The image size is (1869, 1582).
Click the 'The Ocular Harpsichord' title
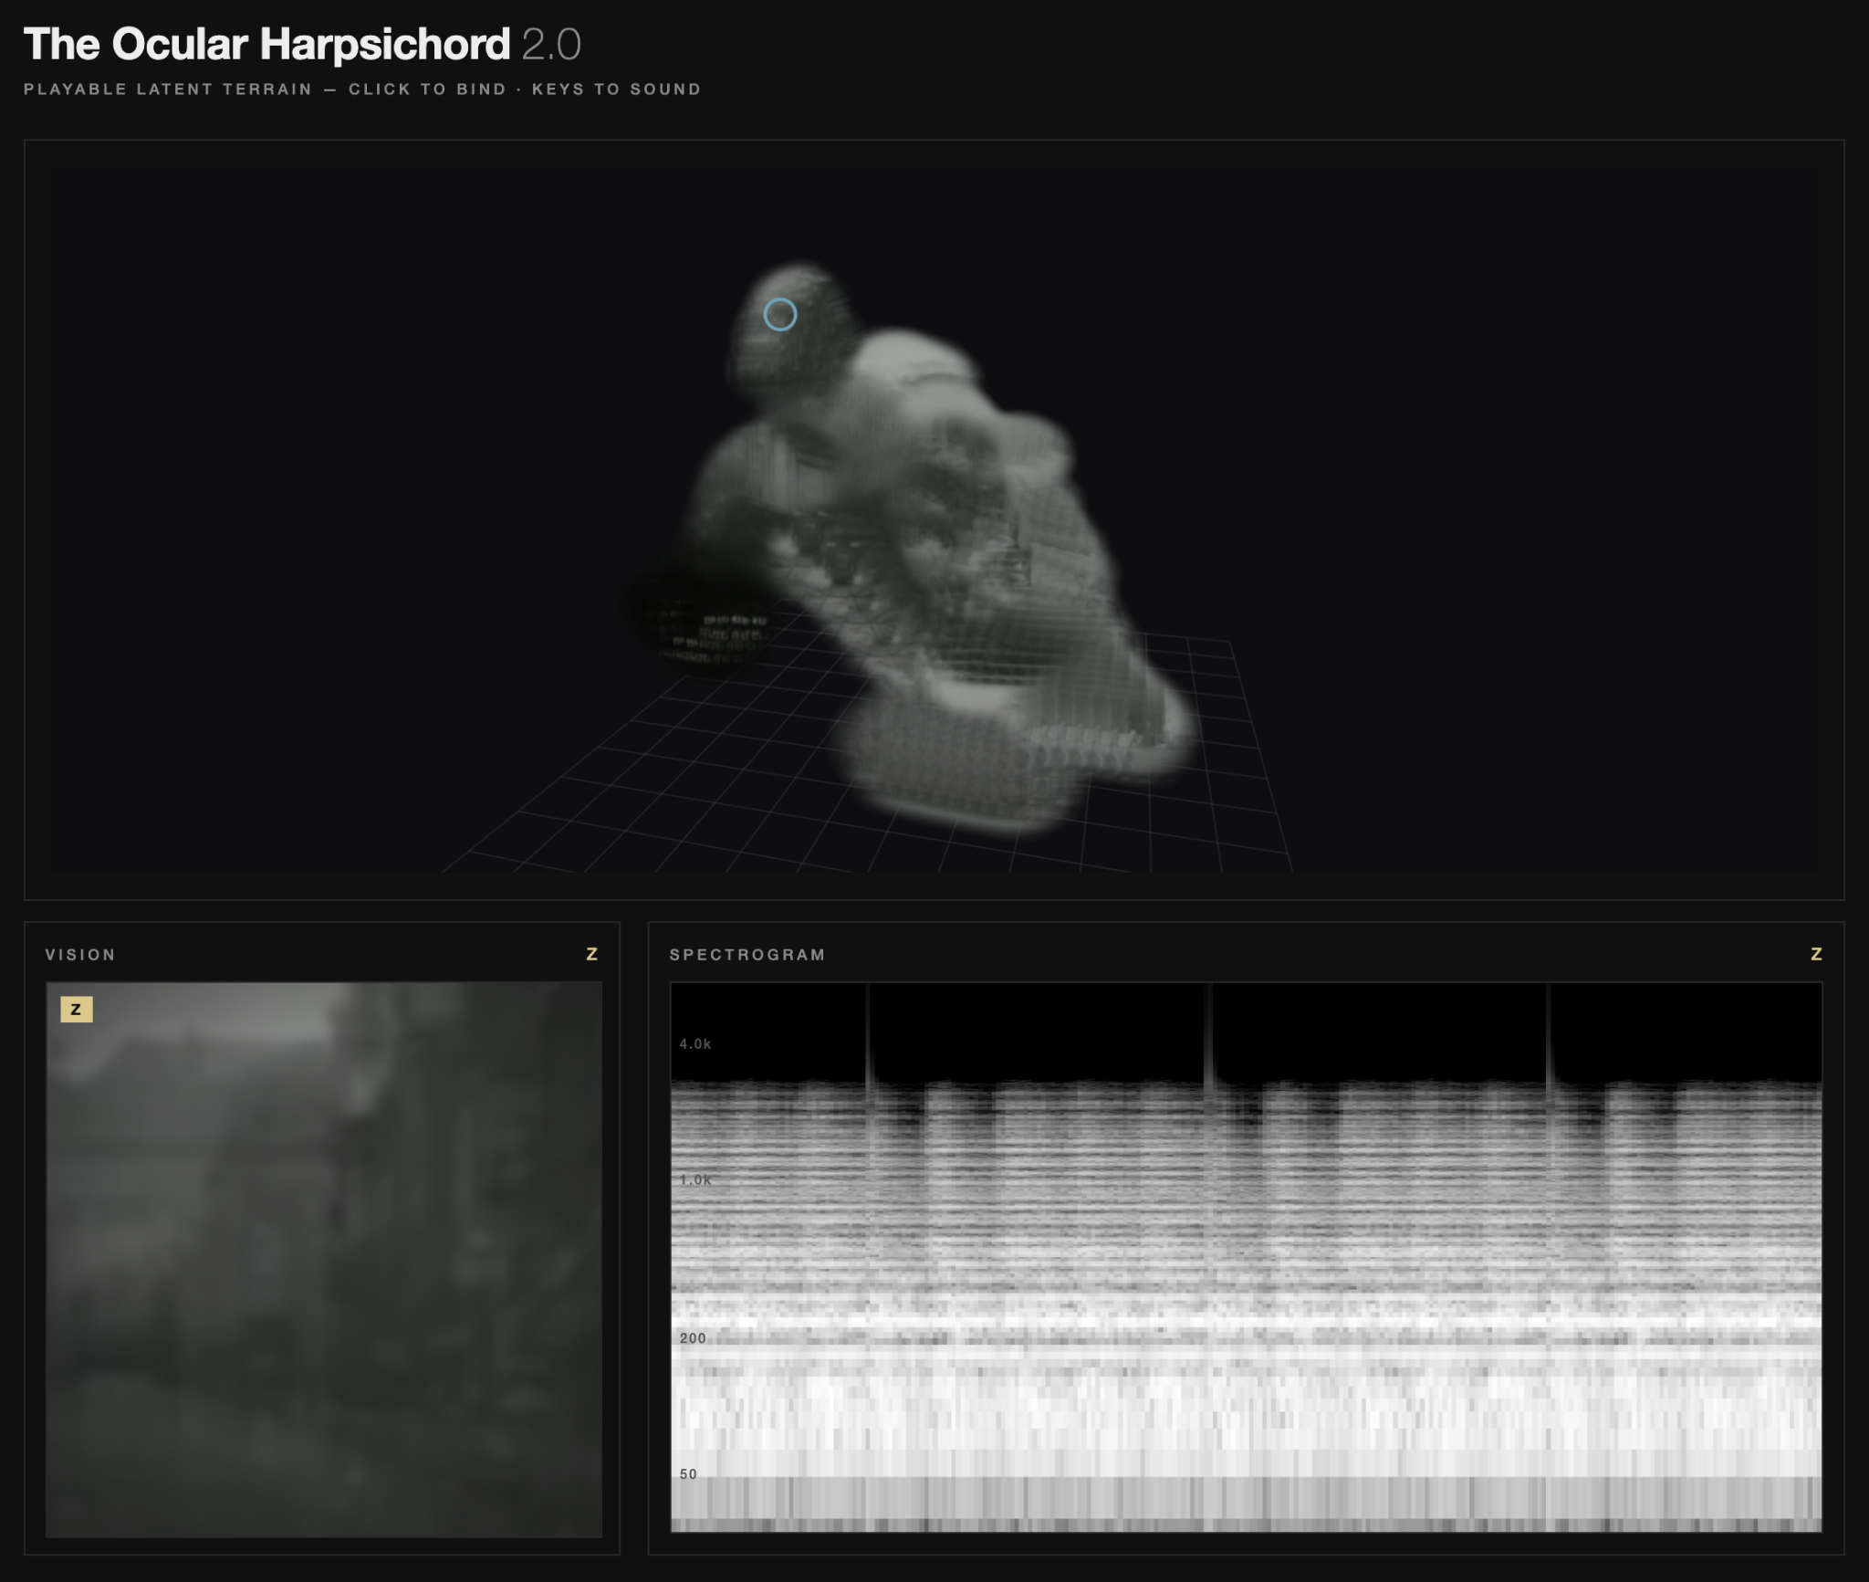click(266, 44)
